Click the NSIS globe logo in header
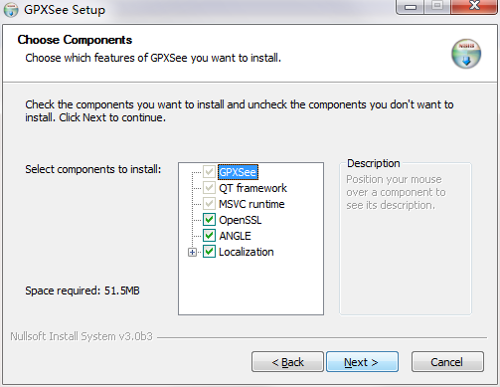The width and height of the screenshot is (500, 387). [466, 54]
